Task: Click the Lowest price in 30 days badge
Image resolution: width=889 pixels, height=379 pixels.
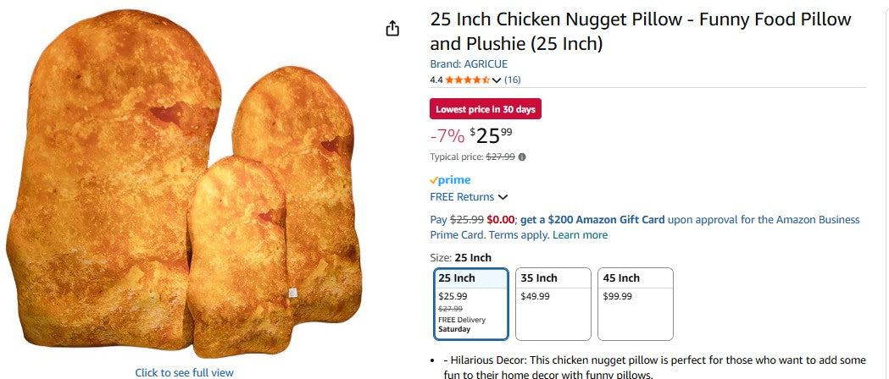Action: (486, 109)
